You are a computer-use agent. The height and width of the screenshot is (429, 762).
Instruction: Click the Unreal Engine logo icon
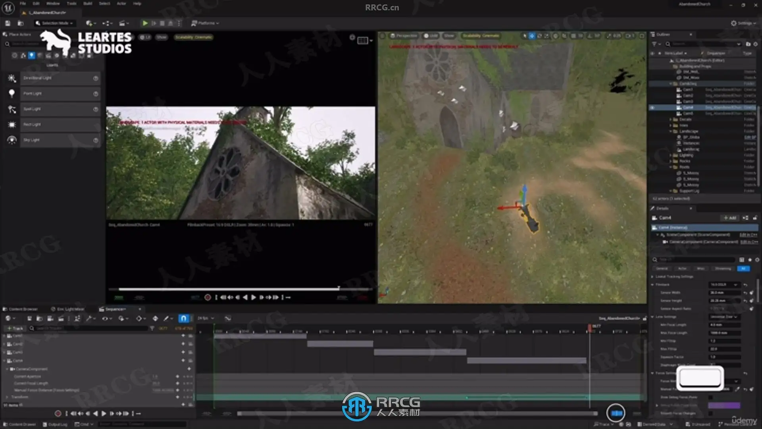point(8,7)
